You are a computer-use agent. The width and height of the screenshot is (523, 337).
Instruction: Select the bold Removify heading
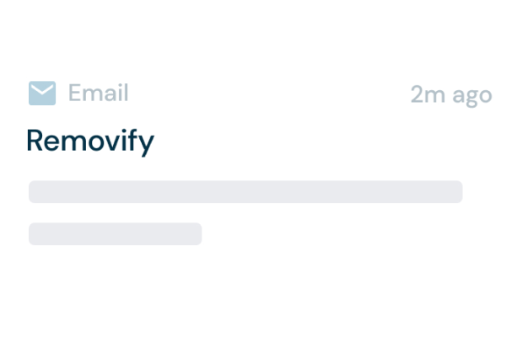pos(90,142)
